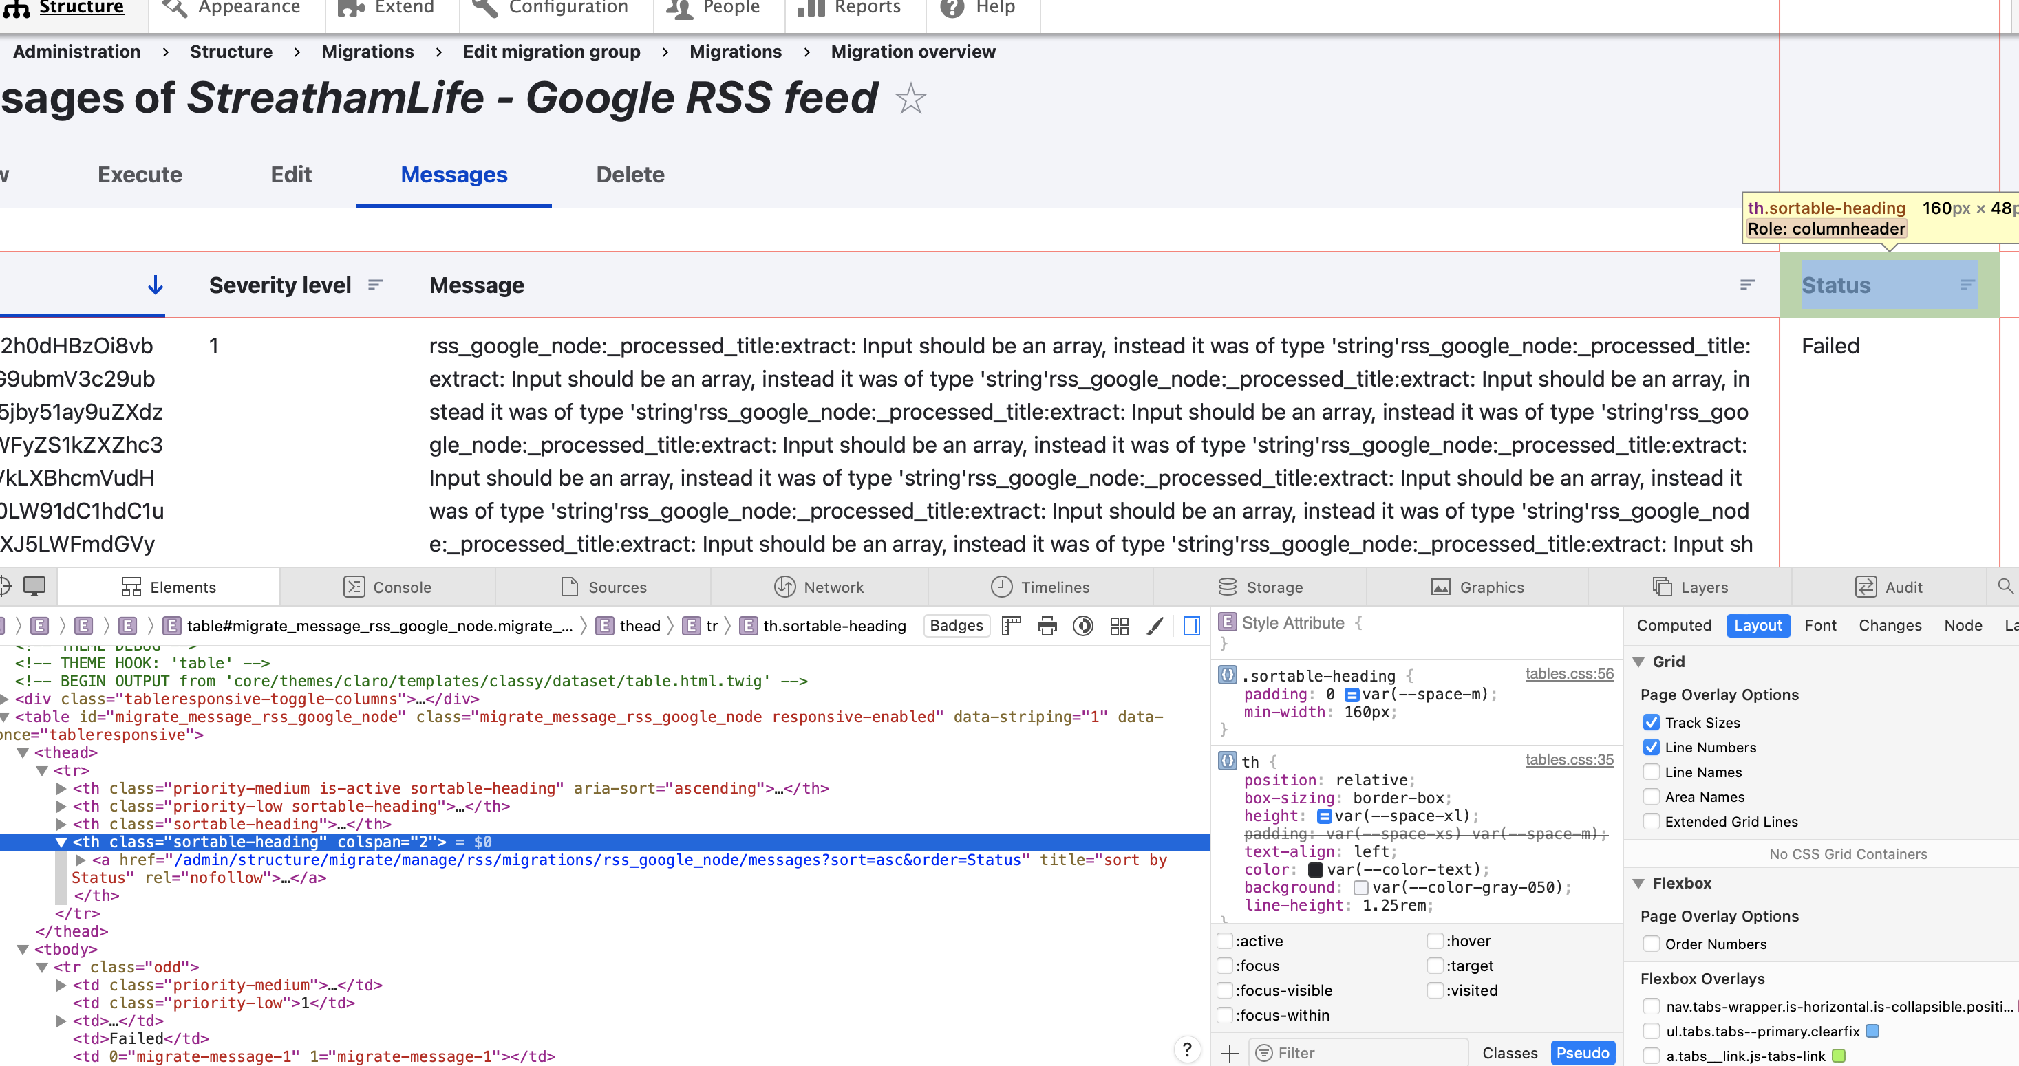Click the print styles printer icon
This screenshot has height=1066, width=2019.
(1047, 625)
